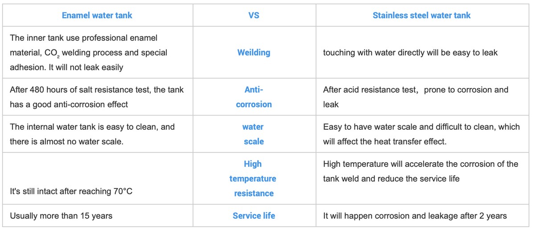
Task: Click "High temperature will accelerate the corrosion" text
Action: point(420,164)
